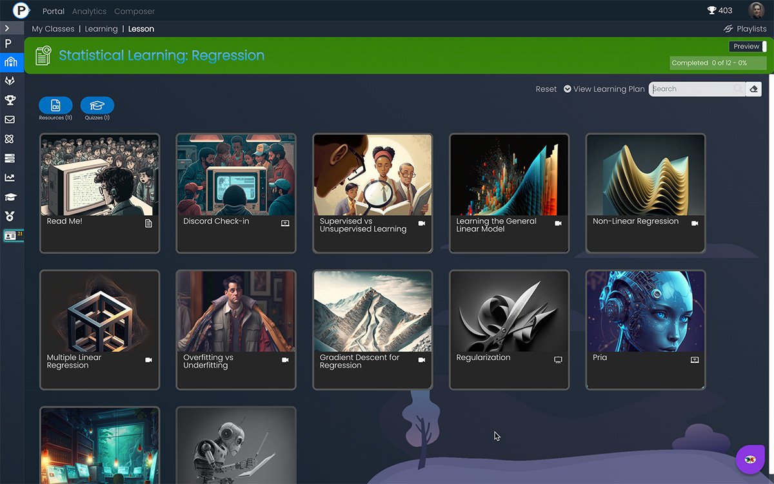Open the Discord Check-in card
Image resolution: width=774 pixels, height=484 pixels.
(x=236, y=193)
